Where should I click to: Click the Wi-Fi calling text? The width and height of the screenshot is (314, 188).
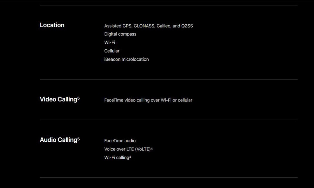[117, 158]
